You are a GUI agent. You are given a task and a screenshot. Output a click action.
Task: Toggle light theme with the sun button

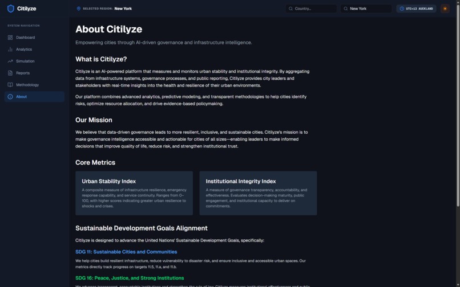[x=445, y=9]
